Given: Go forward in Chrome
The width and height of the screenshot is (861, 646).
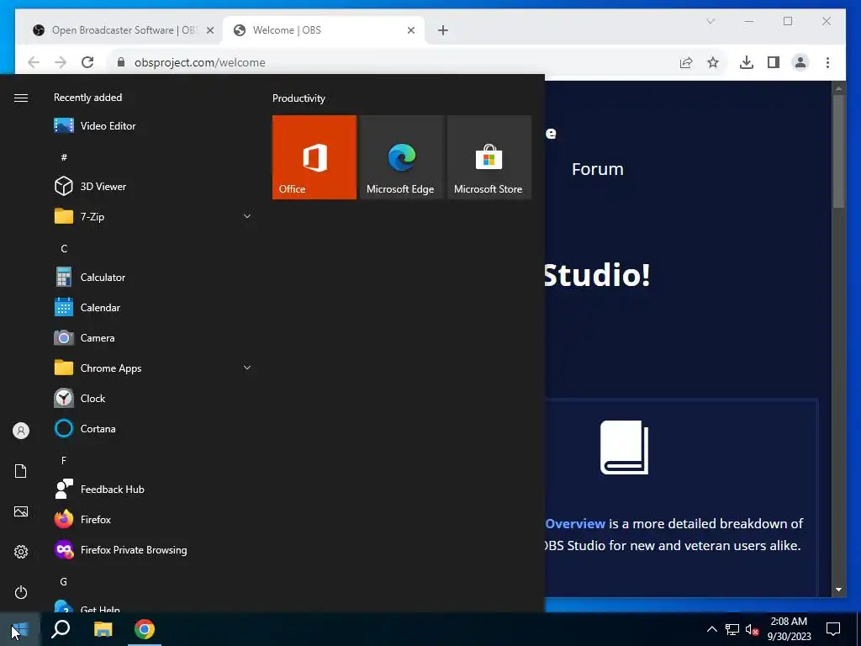Looking at the screenshot, I should point(61,62).
